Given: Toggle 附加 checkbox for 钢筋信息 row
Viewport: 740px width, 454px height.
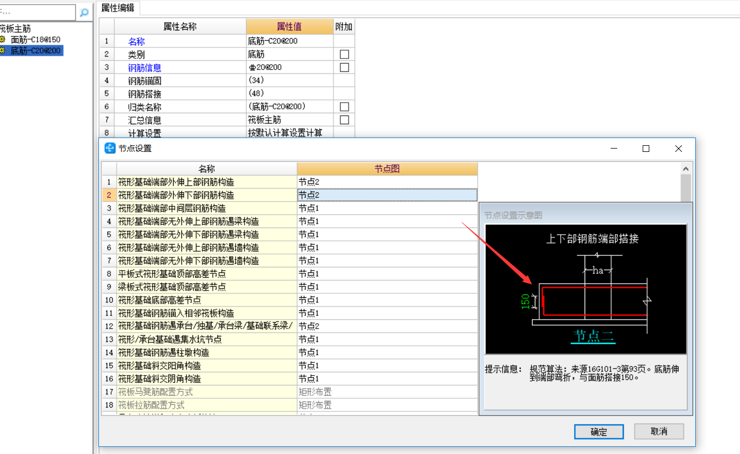Looking at the screenshot, I should [x=345, y=67].
